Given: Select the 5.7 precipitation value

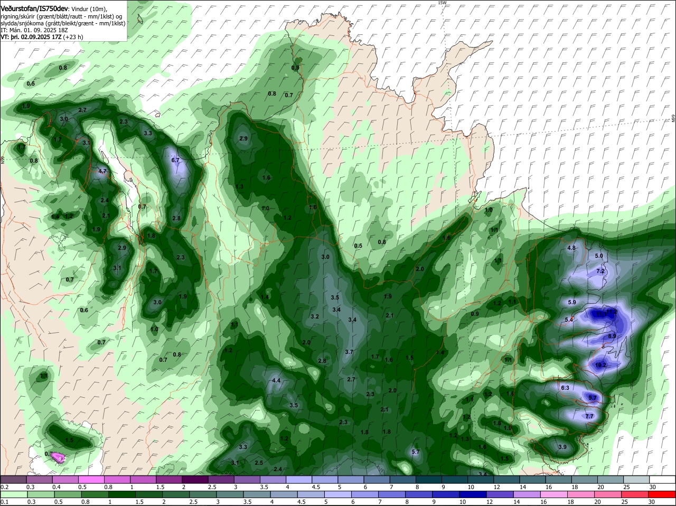Looking at the screenshot, I should [x=416, y=452].
